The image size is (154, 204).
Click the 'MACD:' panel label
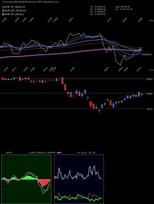point(9,153)
